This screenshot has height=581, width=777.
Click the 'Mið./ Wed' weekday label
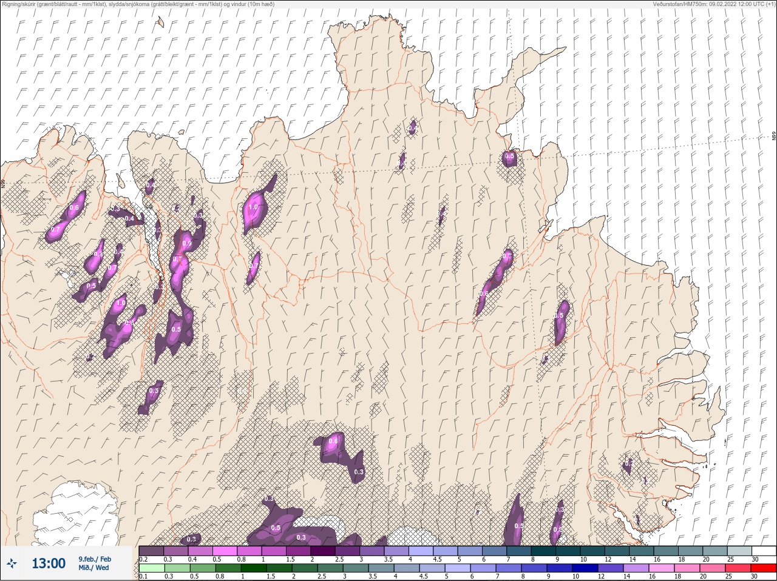click(x=93, y=568)
